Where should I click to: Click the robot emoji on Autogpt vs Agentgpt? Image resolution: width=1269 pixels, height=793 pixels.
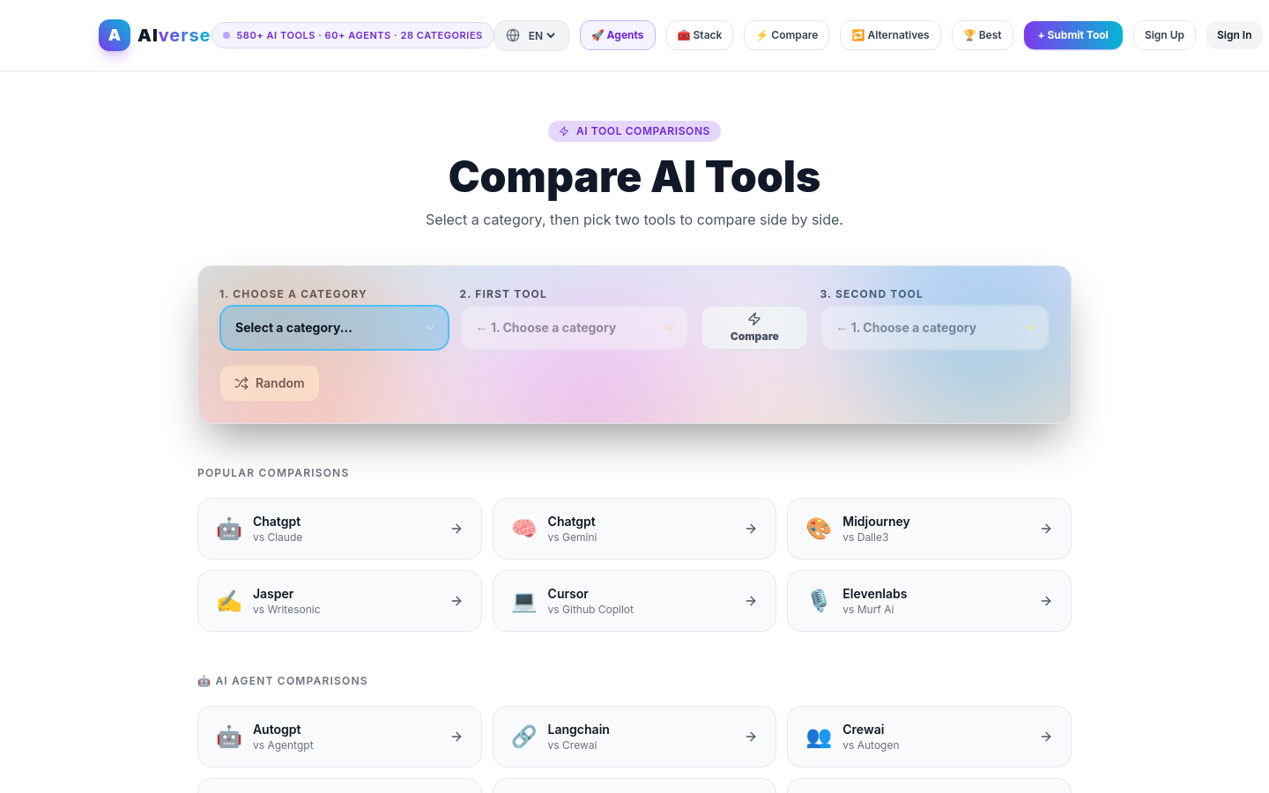[x=229, y=737]
